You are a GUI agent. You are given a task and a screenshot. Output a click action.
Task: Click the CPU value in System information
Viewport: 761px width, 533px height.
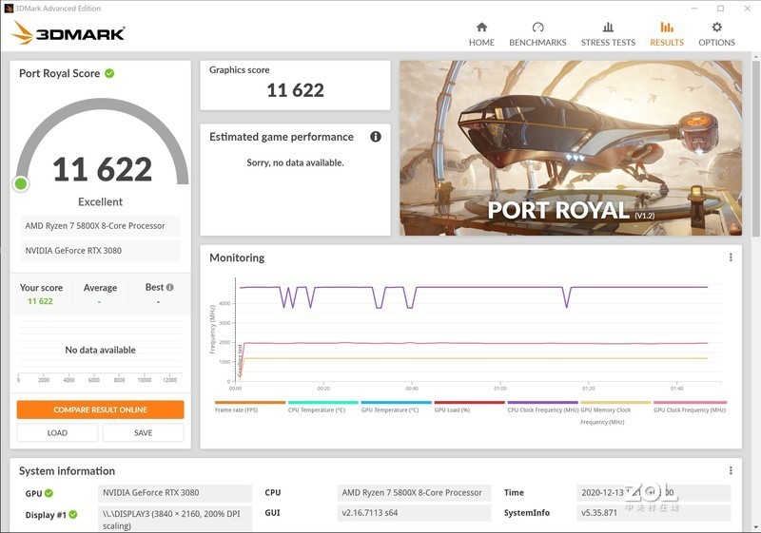coord(414,492)
